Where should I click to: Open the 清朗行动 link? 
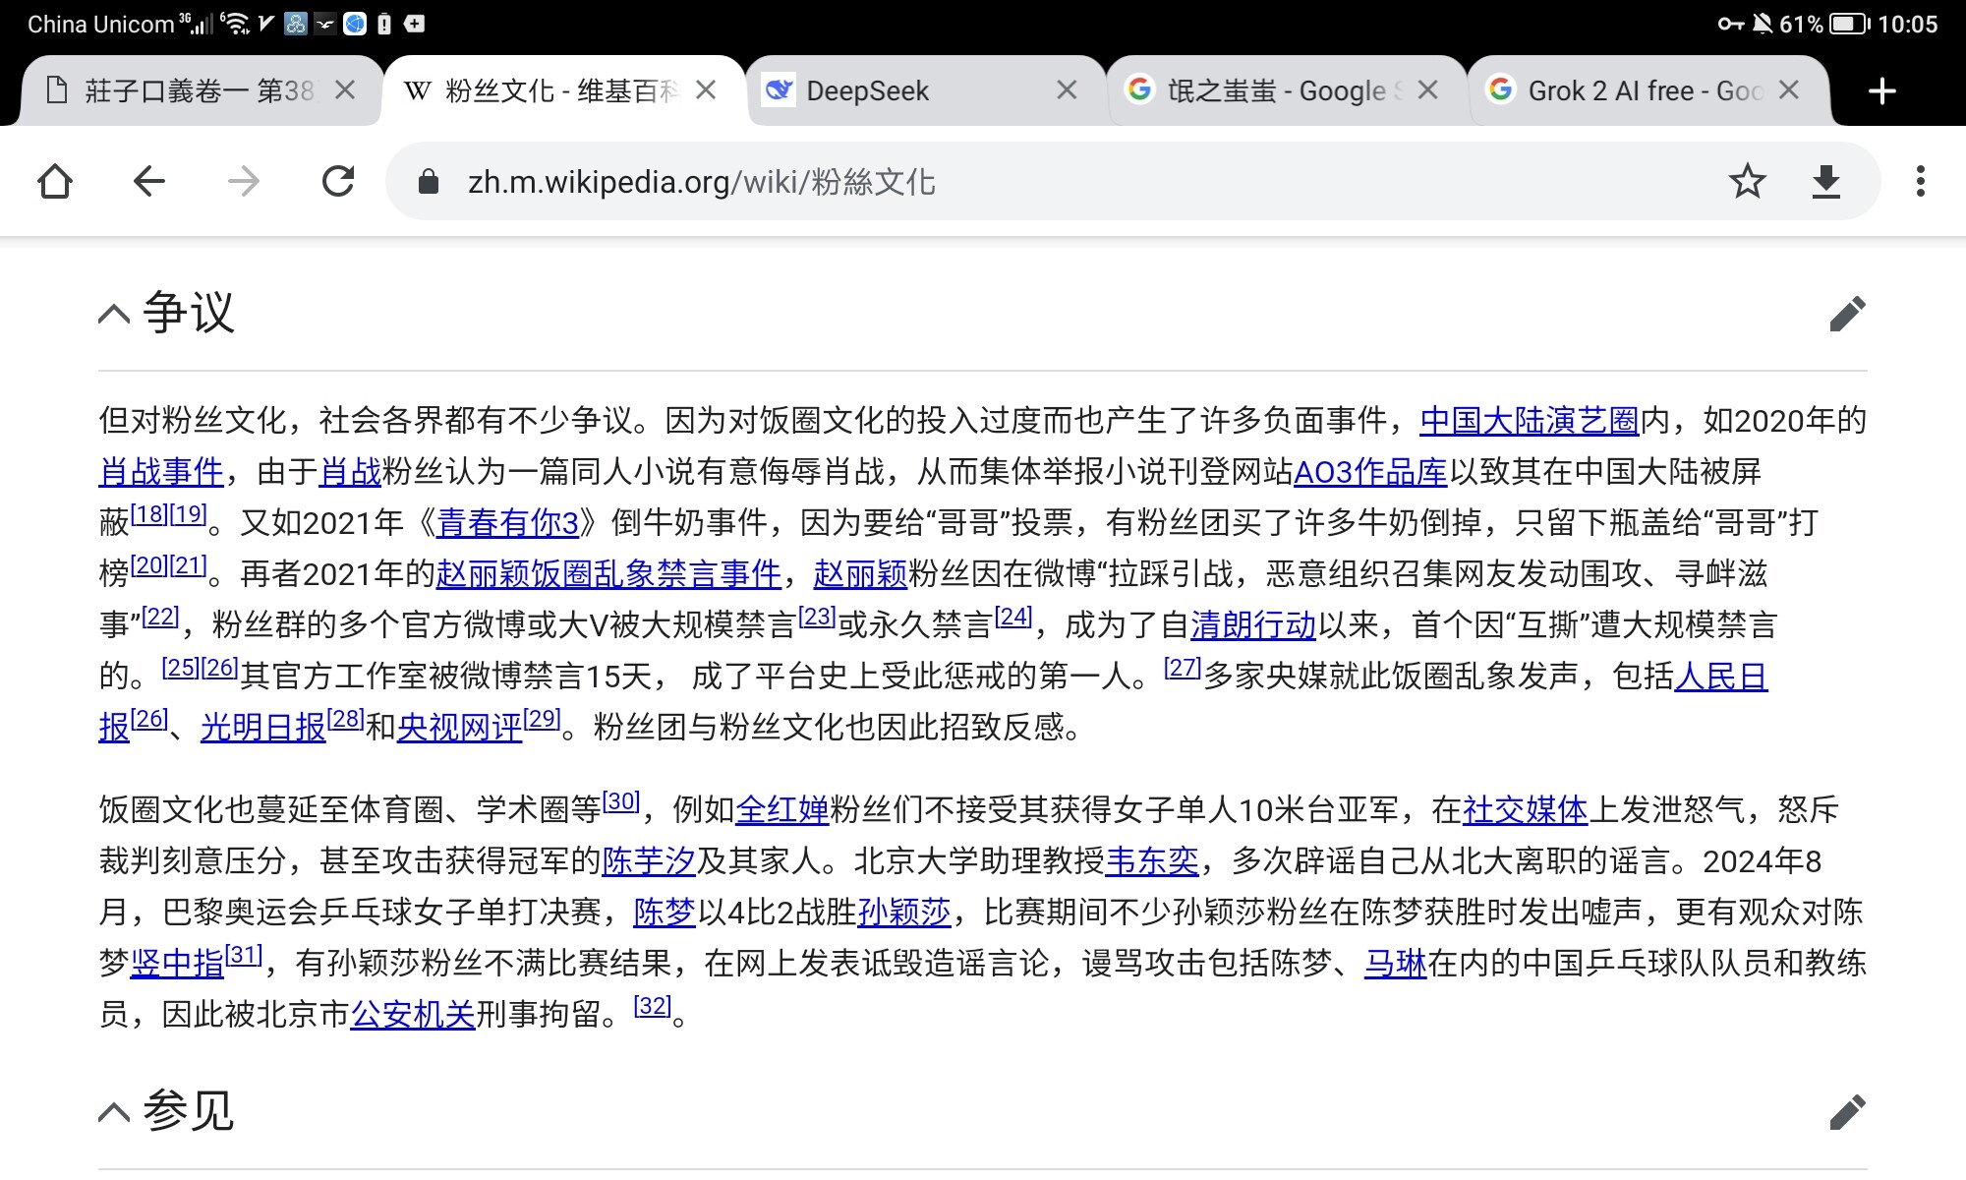[x=1252, y=625]
